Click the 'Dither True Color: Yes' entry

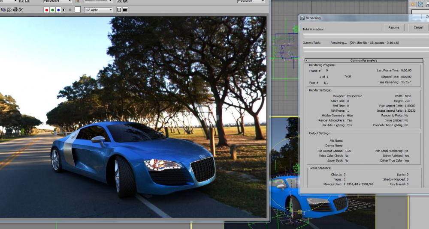tap(395, 161)
